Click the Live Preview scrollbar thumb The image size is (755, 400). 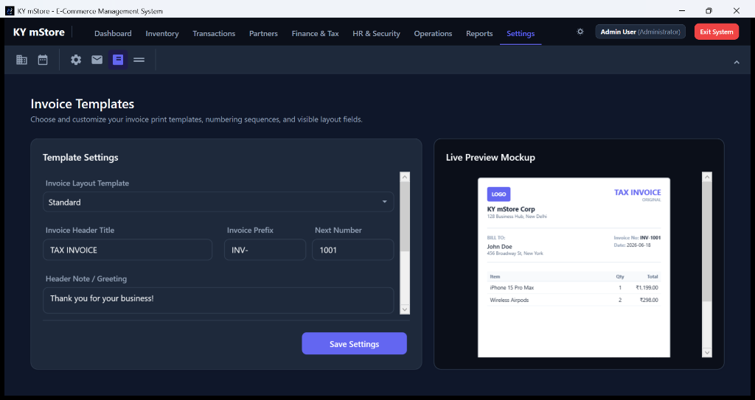(x=707, y=242)
